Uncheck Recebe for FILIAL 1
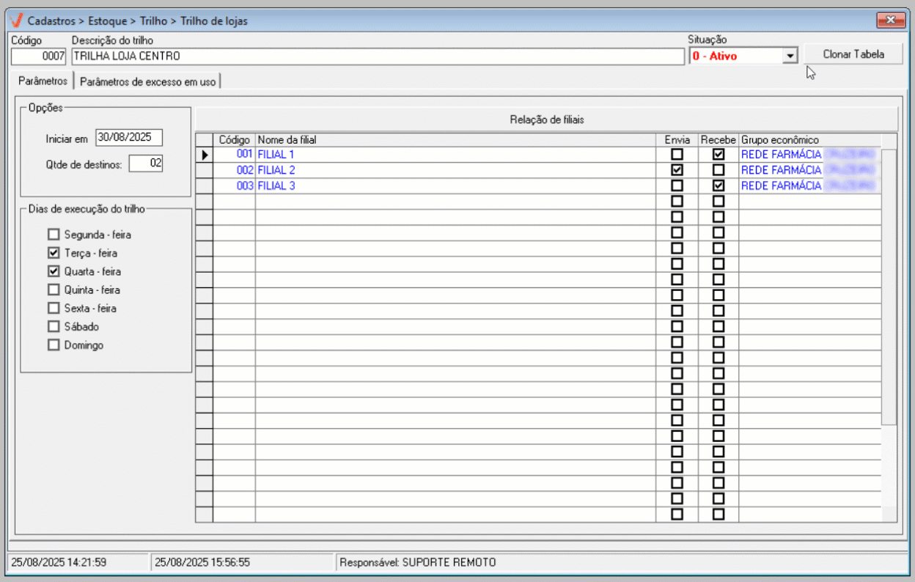 [719, 155]
